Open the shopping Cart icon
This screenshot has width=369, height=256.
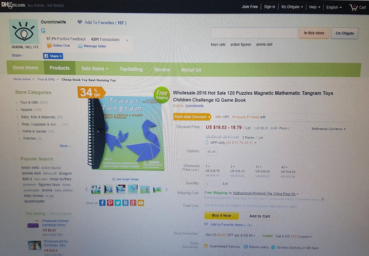click(353, 7)
